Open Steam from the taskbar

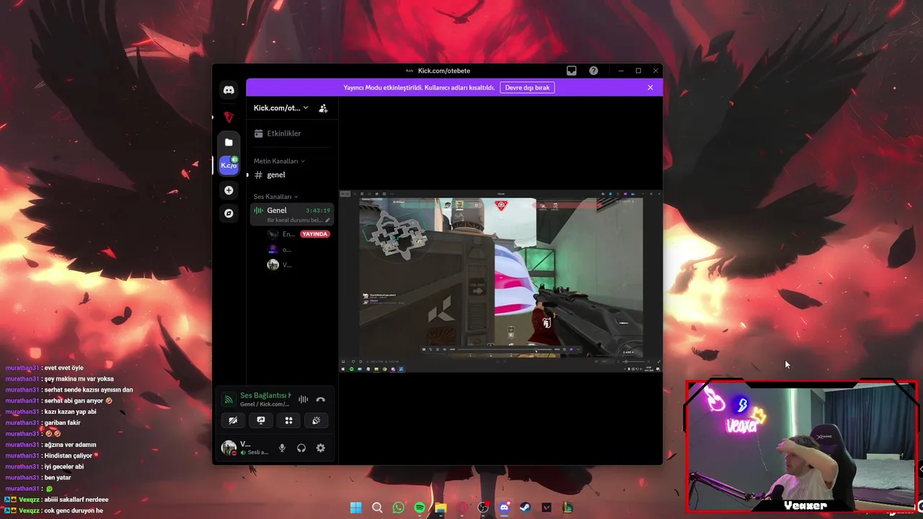(525, 507)
